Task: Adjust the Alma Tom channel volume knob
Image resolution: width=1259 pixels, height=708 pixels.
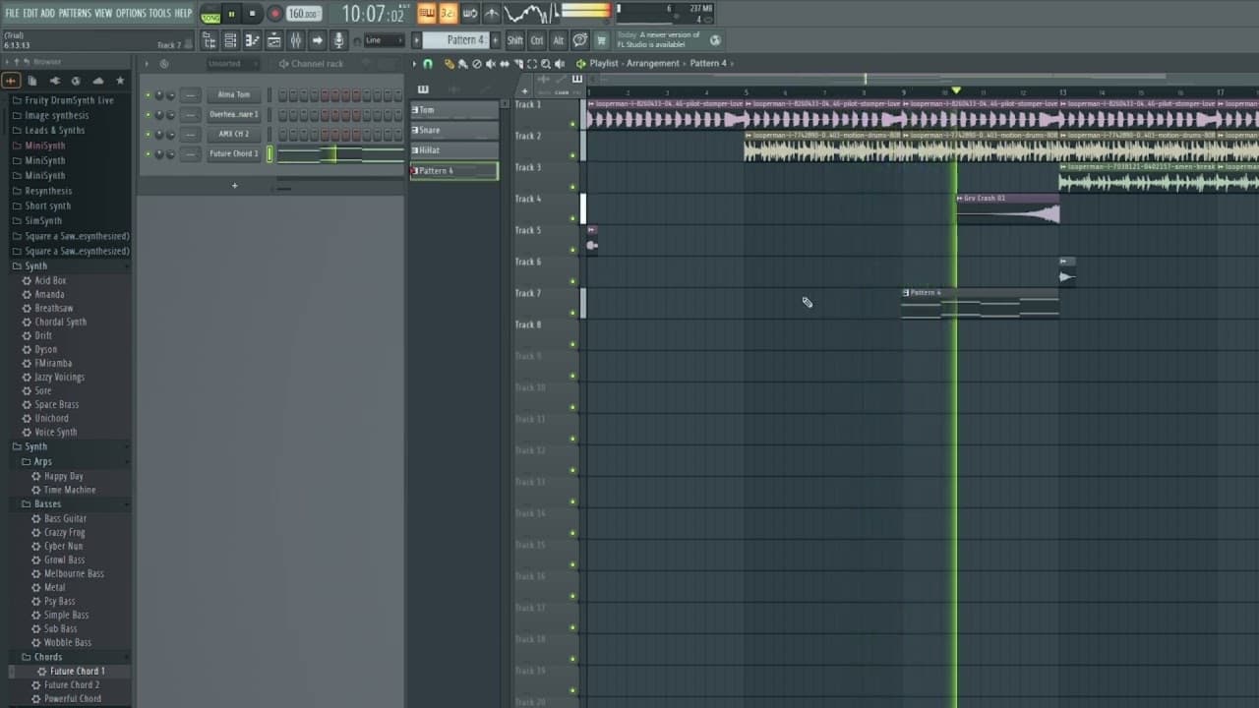Action: [171, 95]
